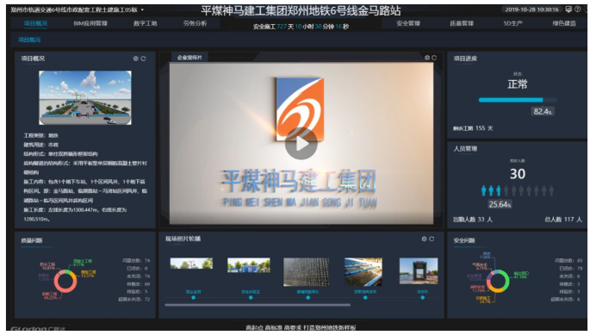This screenshot has height=335, width=590.
Task: Select the third carousel timeline dot
Action: point(307,298)
